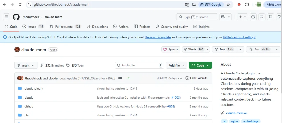Open pull request #876 link

(171, 107)
